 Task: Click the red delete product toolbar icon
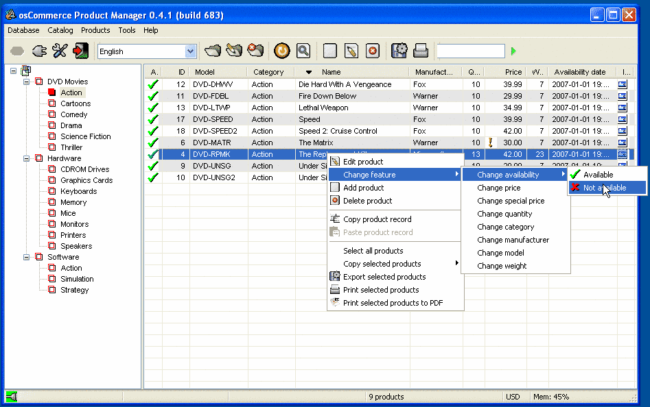tap(373, 51)
